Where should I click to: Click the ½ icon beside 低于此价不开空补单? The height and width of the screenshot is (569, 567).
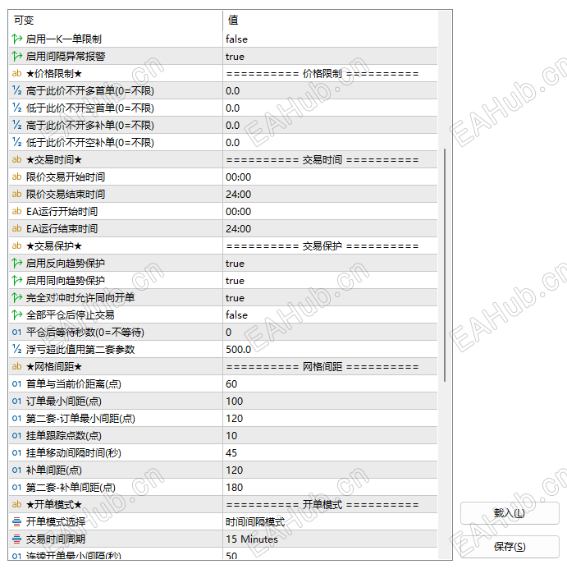click(x=16, y=142)
